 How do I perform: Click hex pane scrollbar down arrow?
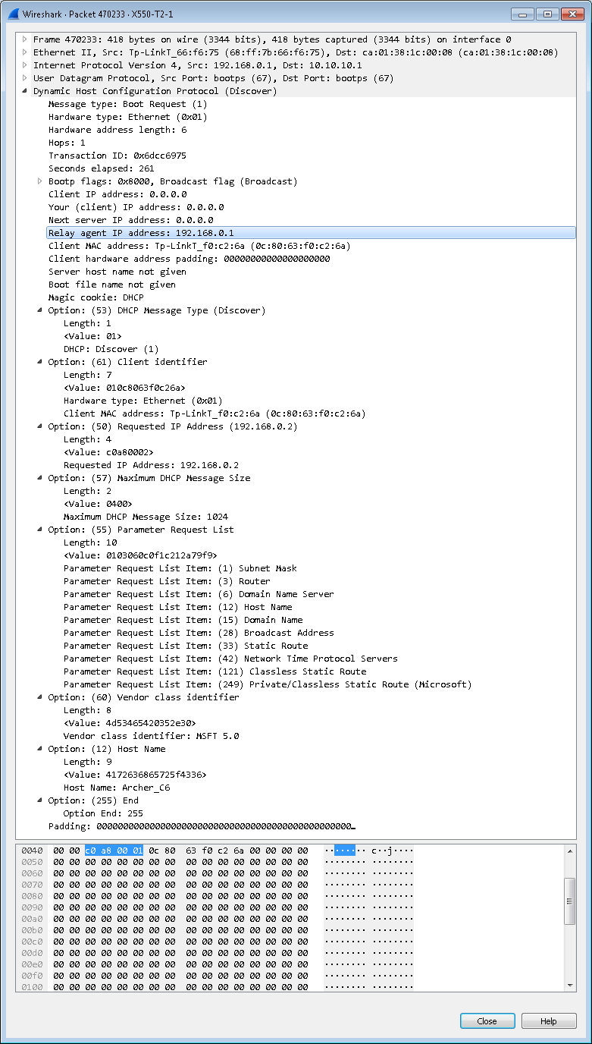tap(571, 985)
